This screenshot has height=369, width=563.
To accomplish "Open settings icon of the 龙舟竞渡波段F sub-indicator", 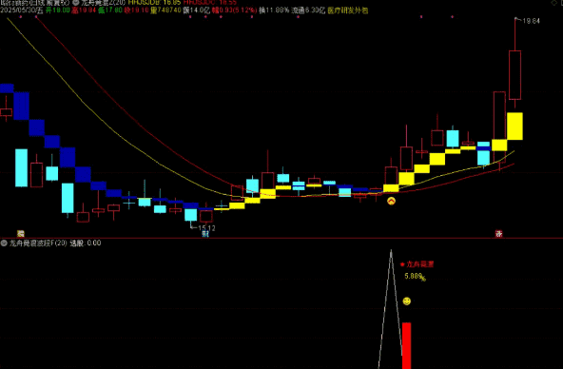I will 4,243.
